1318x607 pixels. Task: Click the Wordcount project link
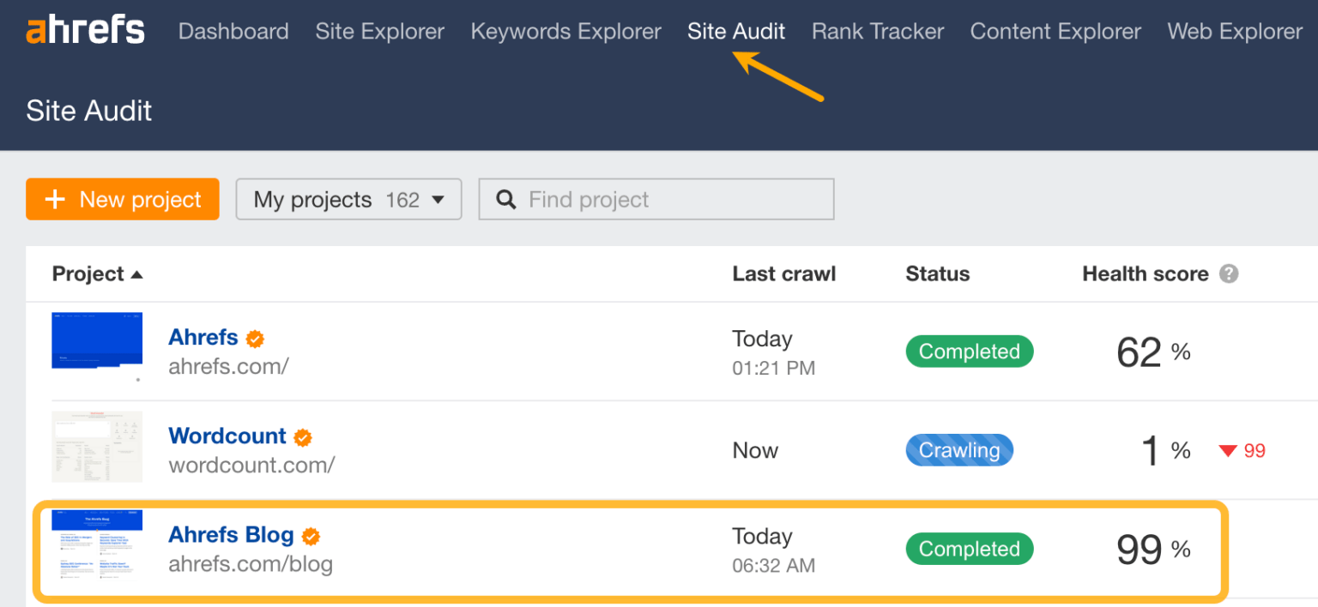coord(227,436)
